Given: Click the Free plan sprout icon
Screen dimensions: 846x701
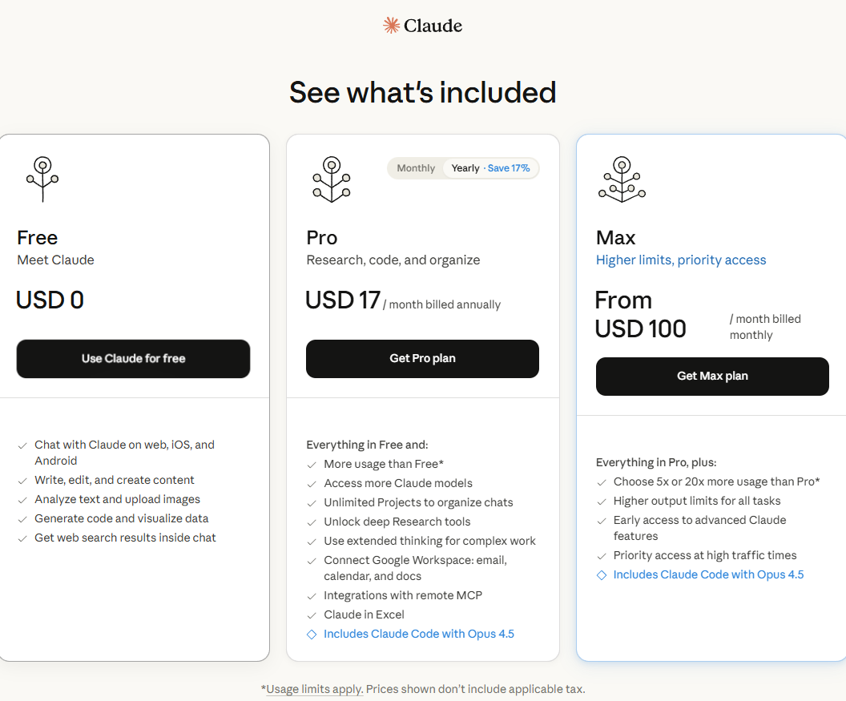Looking at the screenshot, I should [x=42, y=179].
